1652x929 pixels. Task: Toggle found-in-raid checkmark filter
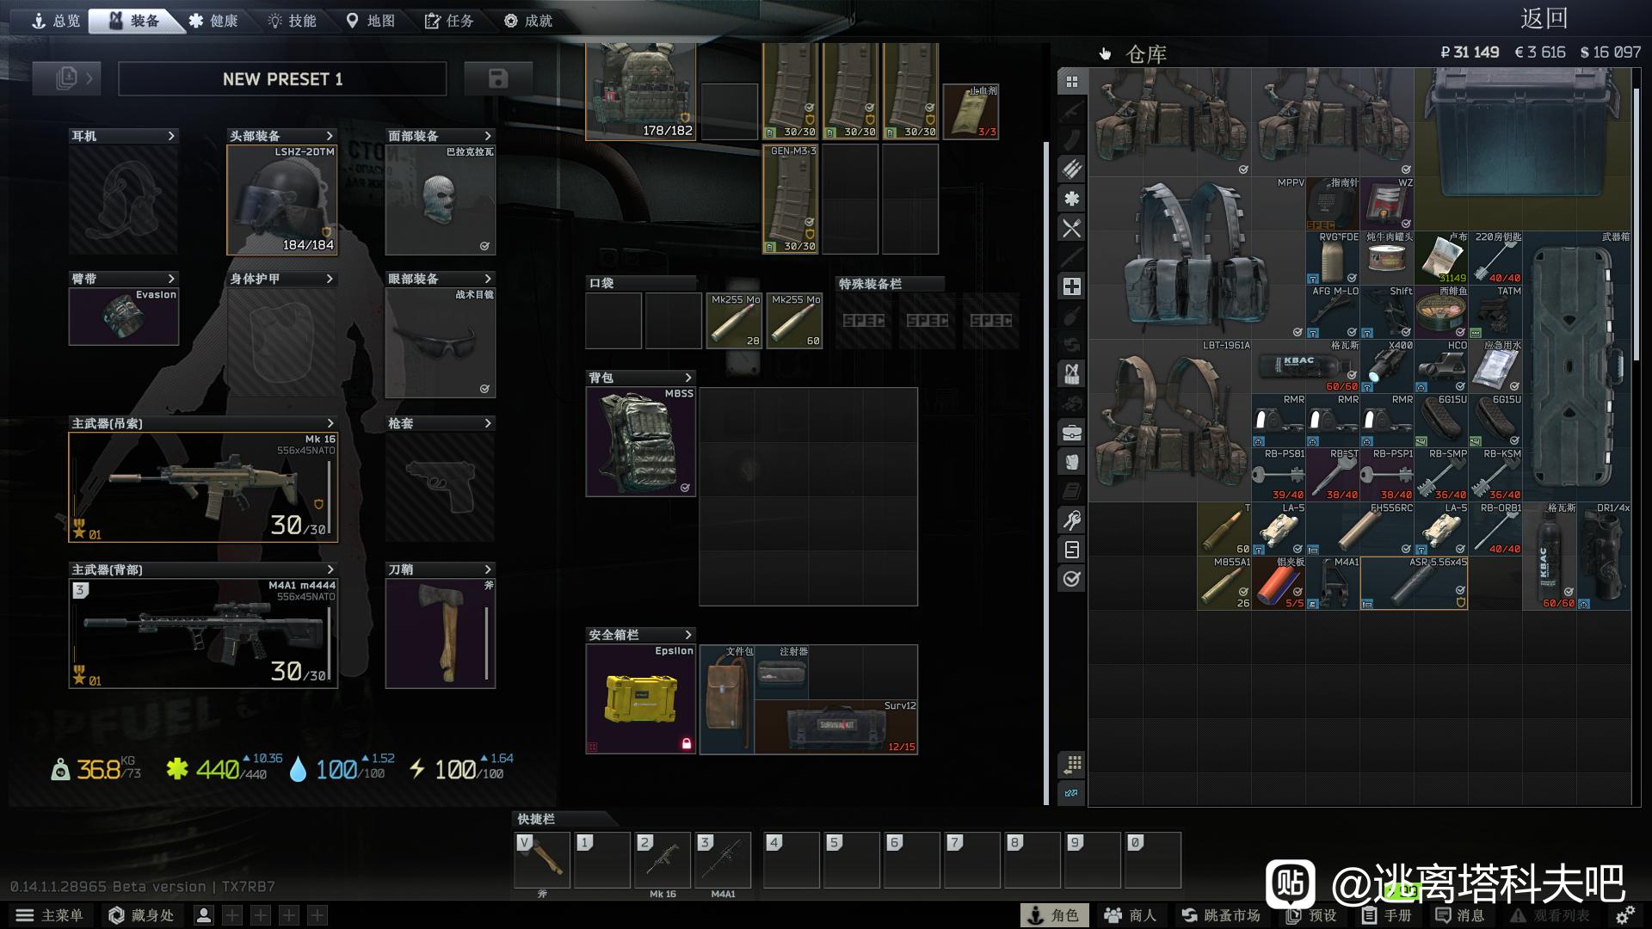click(1072, 579)
